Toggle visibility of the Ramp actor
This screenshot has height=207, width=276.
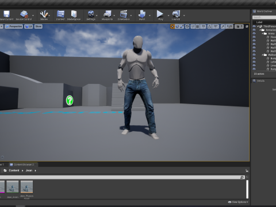254,69
